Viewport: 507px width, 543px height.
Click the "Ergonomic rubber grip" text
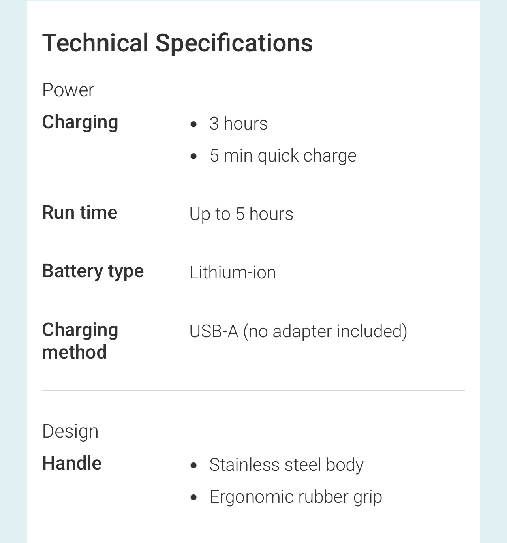tap(295, 497)
